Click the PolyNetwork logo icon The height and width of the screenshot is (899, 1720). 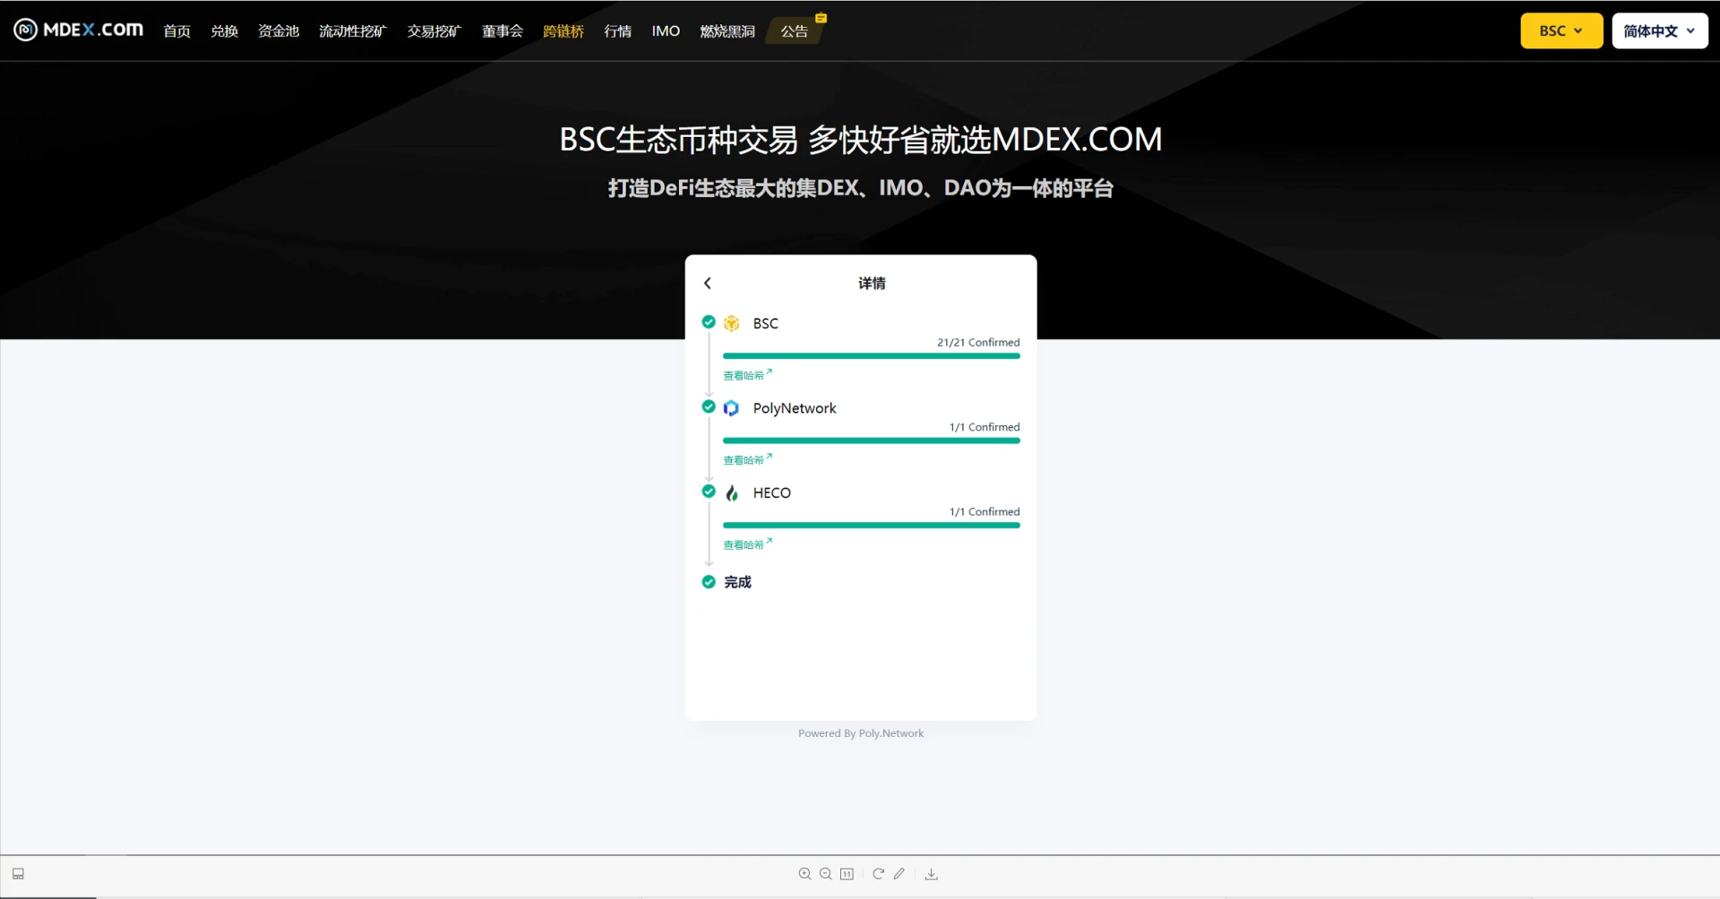coord(732,407)
